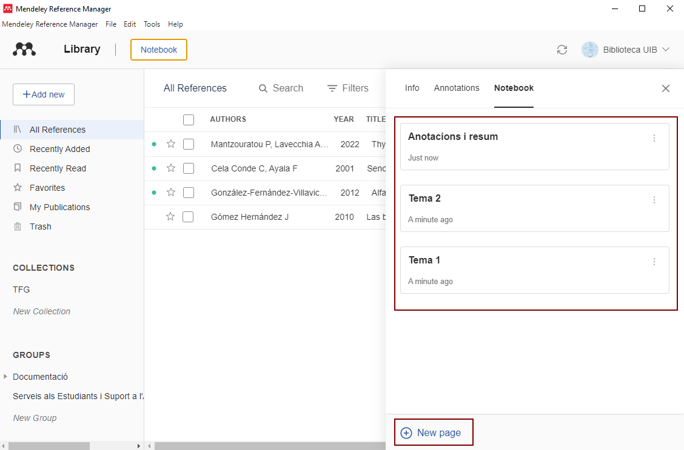
Task: Click the Recently Added clock icon
Action: pos(18,148)
